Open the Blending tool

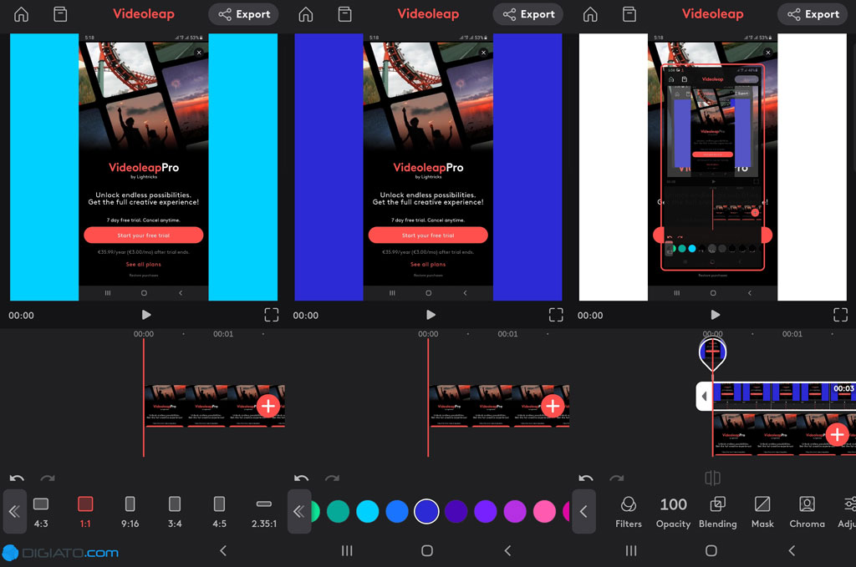tap(717, 512)
